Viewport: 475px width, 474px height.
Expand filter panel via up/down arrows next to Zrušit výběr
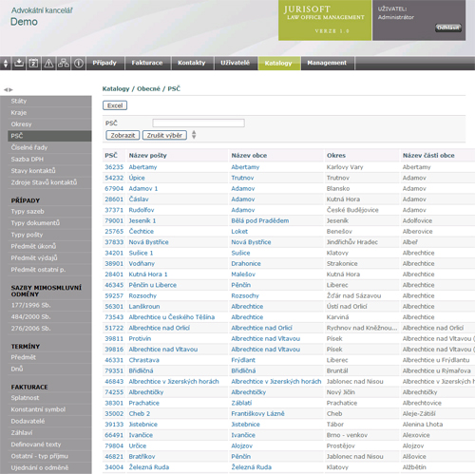pos(194,135)
